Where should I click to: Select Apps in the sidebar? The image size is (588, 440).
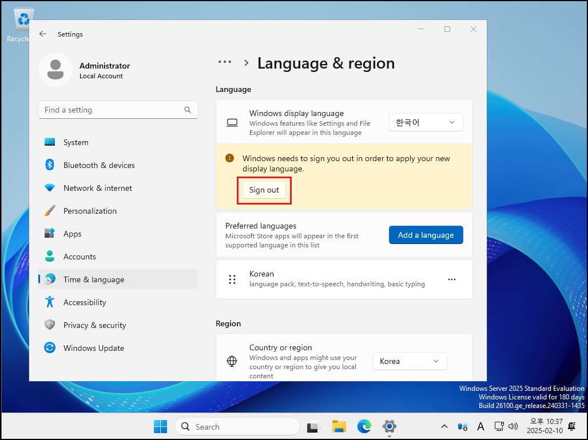tap(118, 234)
